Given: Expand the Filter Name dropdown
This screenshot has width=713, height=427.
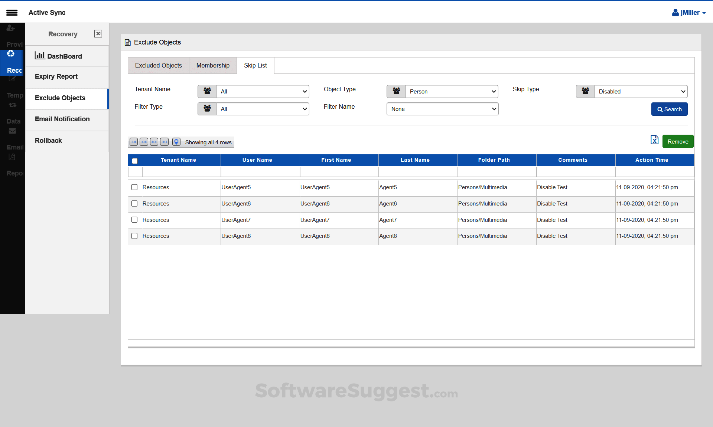Looking at the screenshot, I should click(442, 109).
